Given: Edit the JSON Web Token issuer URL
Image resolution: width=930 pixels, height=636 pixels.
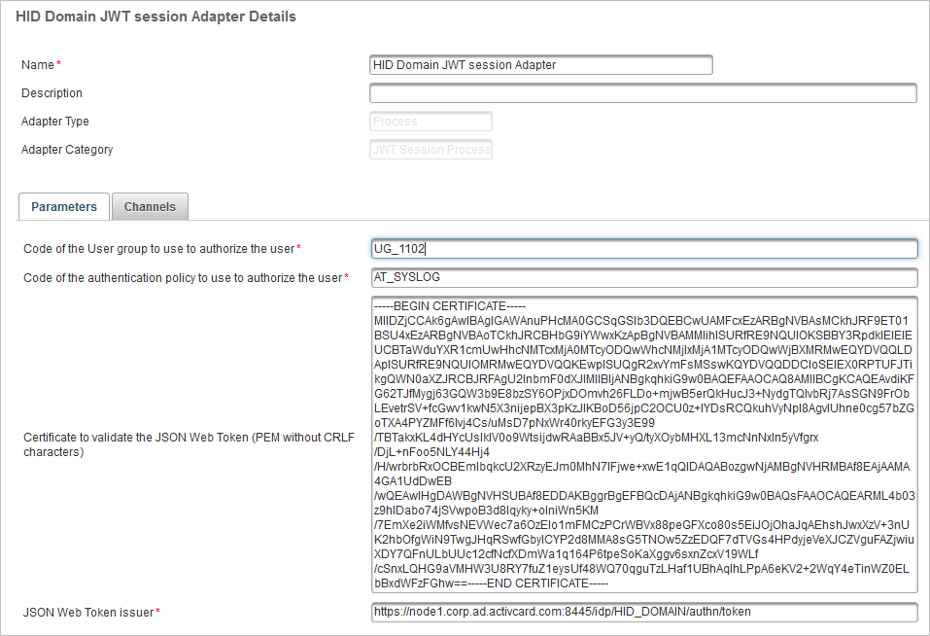Looking at the screenshot, I should coord(644,612).
